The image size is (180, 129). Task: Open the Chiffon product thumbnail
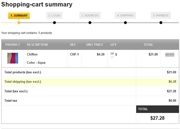tap(13, 58)
